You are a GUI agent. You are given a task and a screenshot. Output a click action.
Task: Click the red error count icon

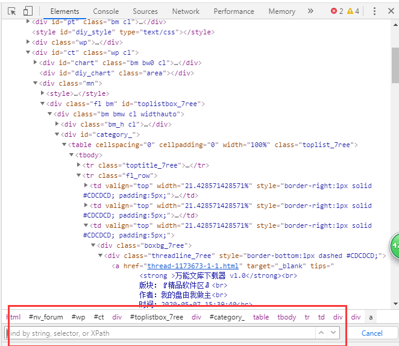(333, 11)
